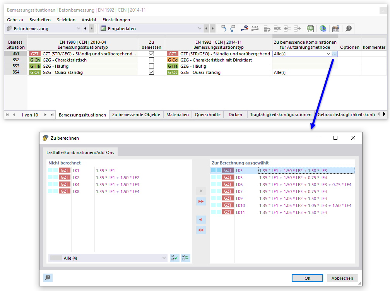Click the result view eye icon
This screenshot has height=291, width=390.
245,29
